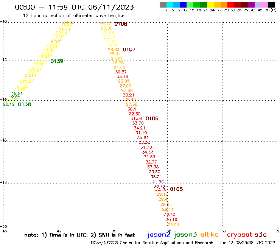The height and width of the screenshot is (246, 280).
Task: Click the -46 latitude axis label
Action: (3, 140)
